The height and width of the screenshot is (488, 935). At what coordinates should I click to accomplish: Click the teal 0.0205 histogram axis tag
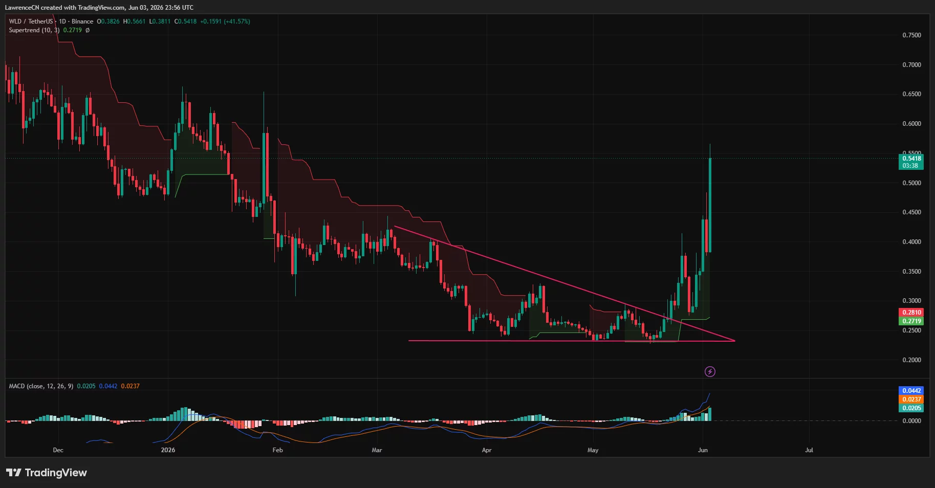tap(911, 408)
